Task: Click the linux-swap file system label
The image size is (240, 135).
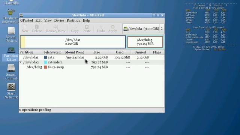Action: (56, 67)
